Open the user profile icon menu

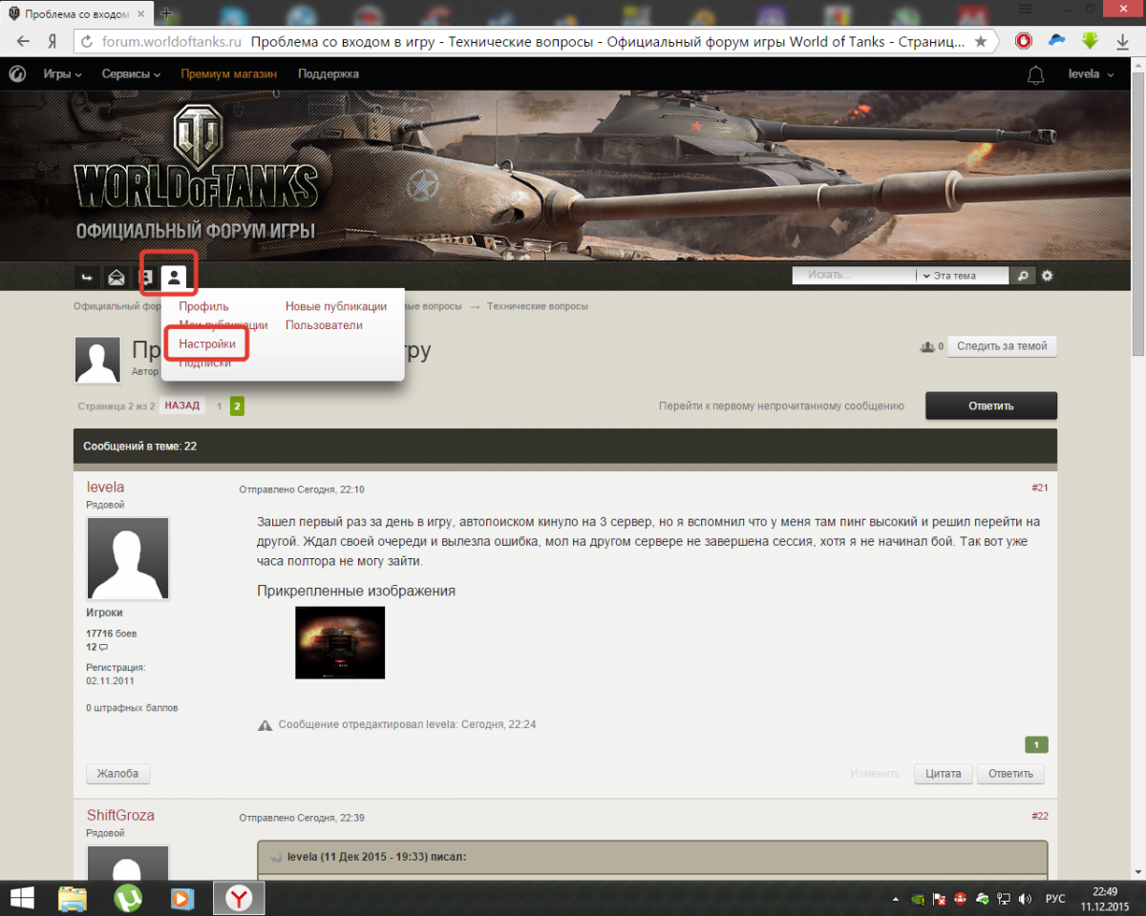tap(174, 277)
